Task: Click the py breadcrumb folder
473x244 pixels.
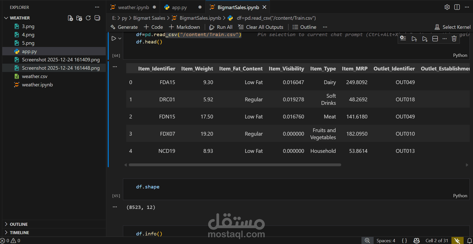Action: coord(124,18)
